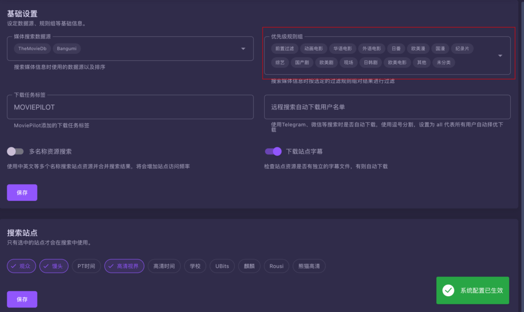The image size is (524, 312).
Task: Focus the 远程搜索自动下载用户名单 field
Action: click(387, 107)
